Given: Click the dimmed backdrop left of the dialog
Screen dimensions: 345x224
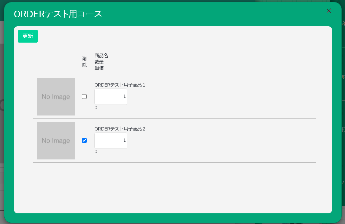Looking at the screenshot, I should click(2, 133).
